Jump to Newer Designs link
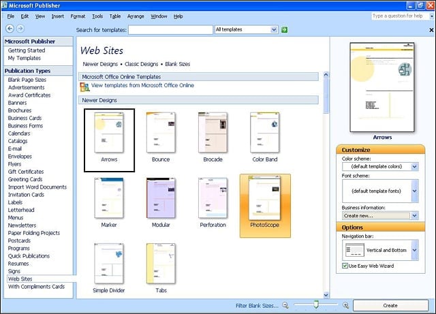436x314 pixels. 100,64
